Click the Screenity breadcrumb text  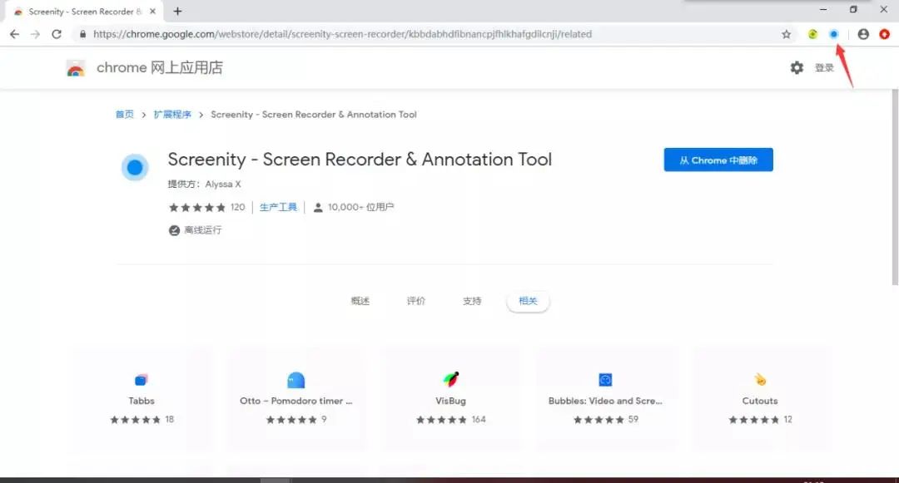314,115
